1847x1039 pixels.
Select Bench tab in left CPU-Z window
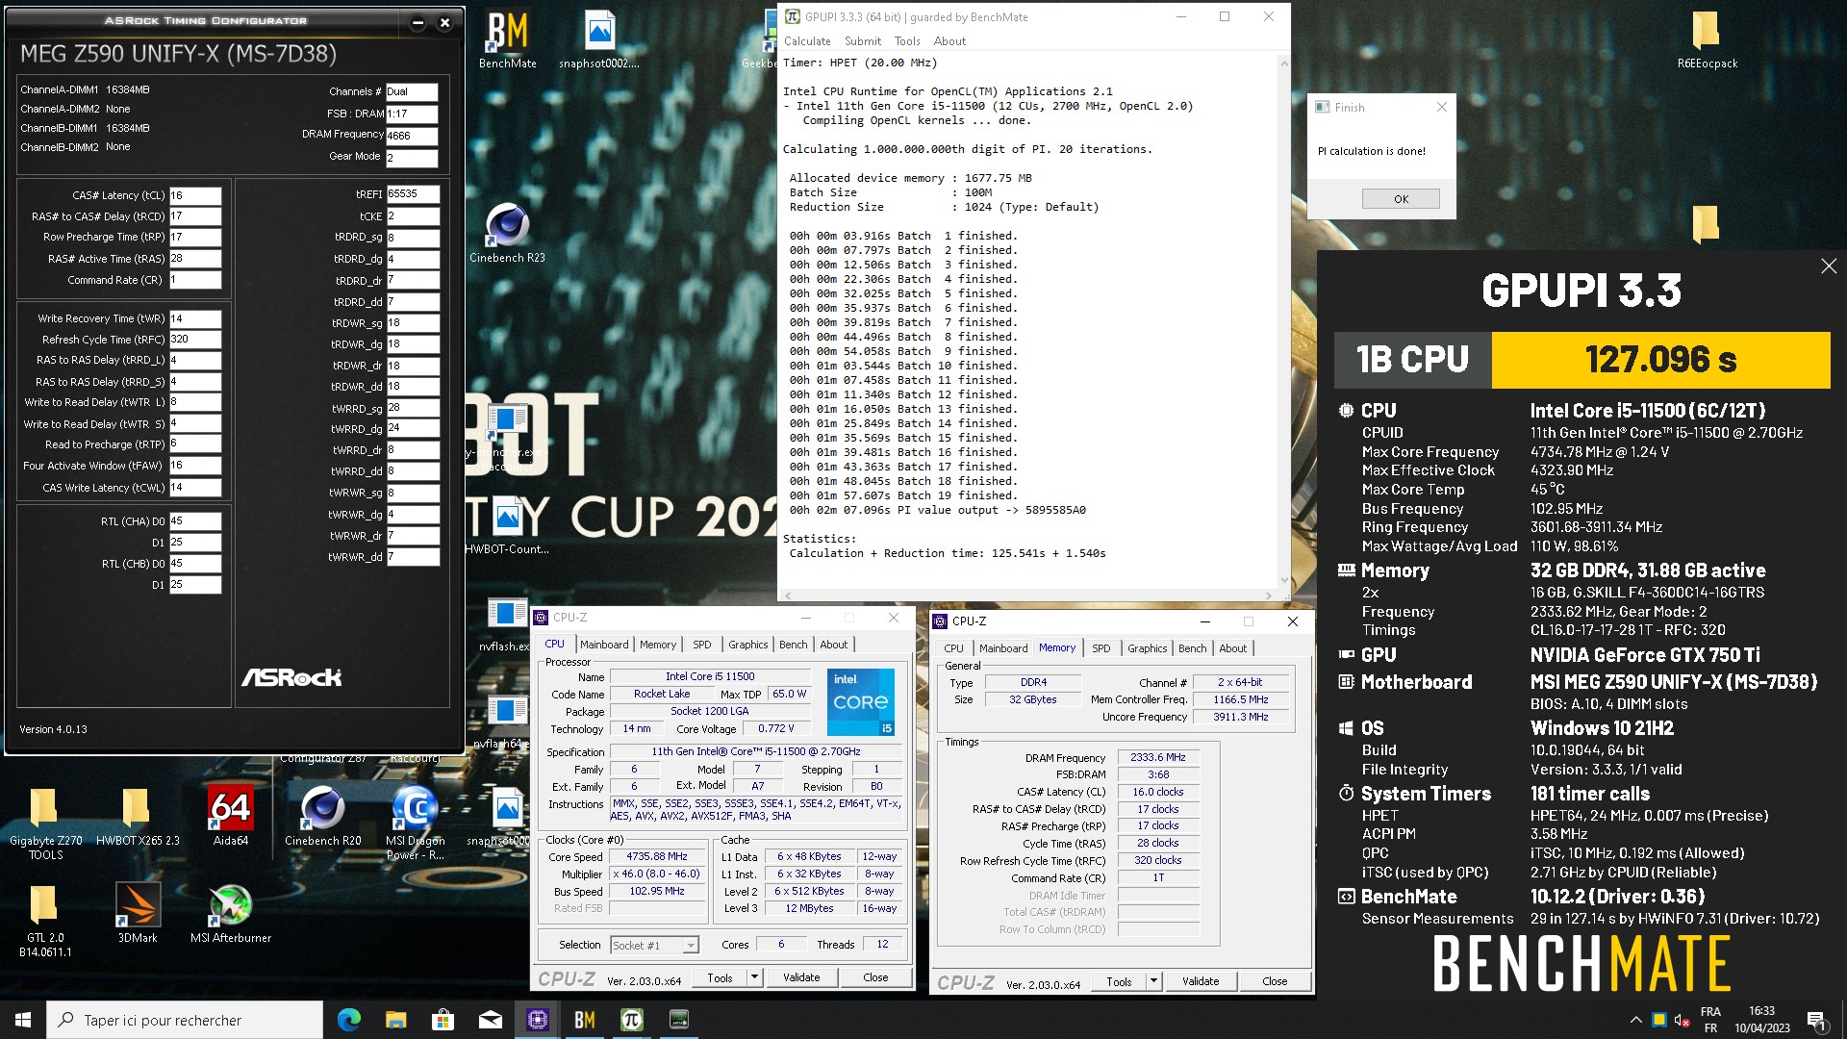tap(794, 645)
